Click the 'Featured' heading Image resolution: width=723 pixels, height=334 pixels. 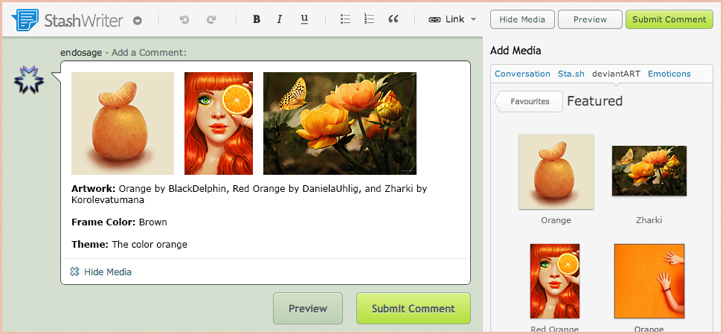pyautogui.click(x=595, y=101)
